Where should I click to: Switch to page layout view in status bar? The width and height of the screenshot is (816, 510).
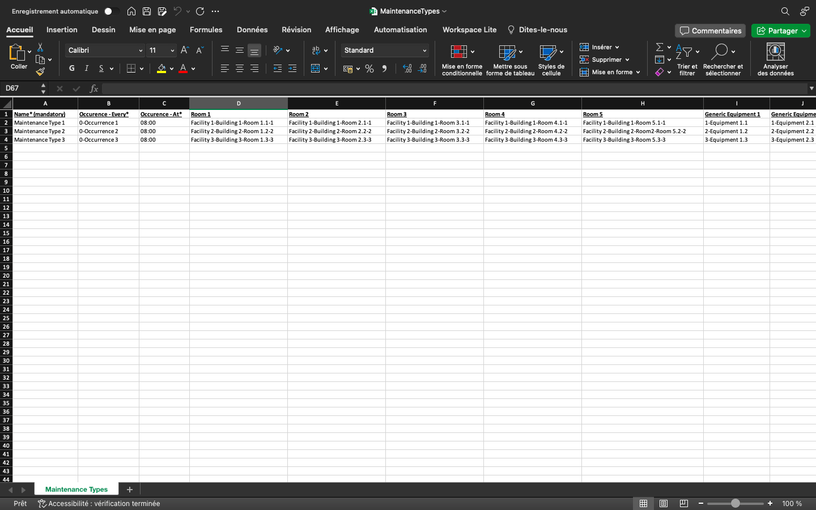(x=664, y=503)
